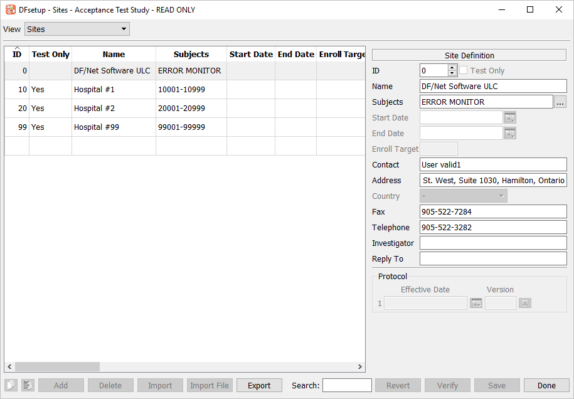Click the Subjects column header

click(191, 55)
